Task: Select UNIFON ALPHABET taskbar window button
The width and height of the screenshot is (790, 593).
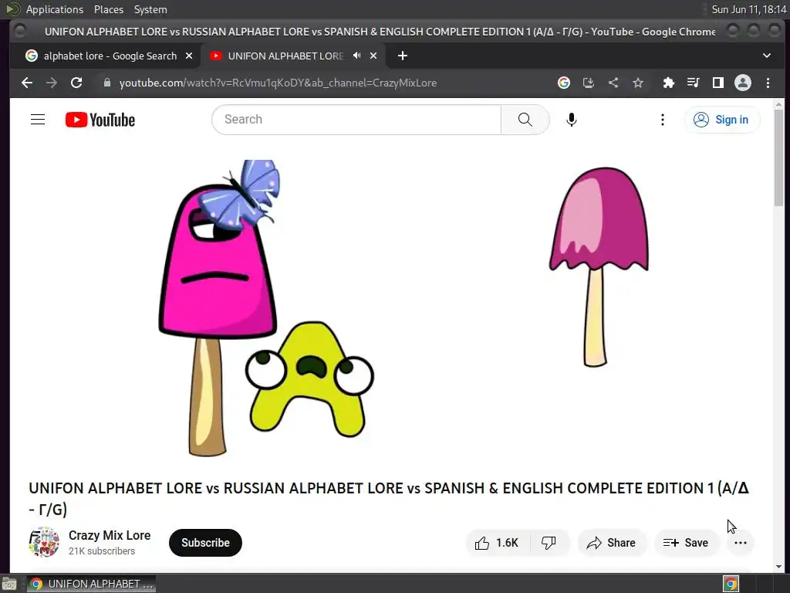Action: 91,584
